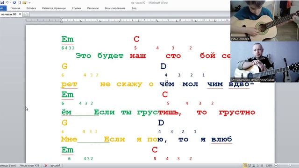Switch to the Вставка ribbon tab
The image size is (299, 168).
[x=31, y=8]
